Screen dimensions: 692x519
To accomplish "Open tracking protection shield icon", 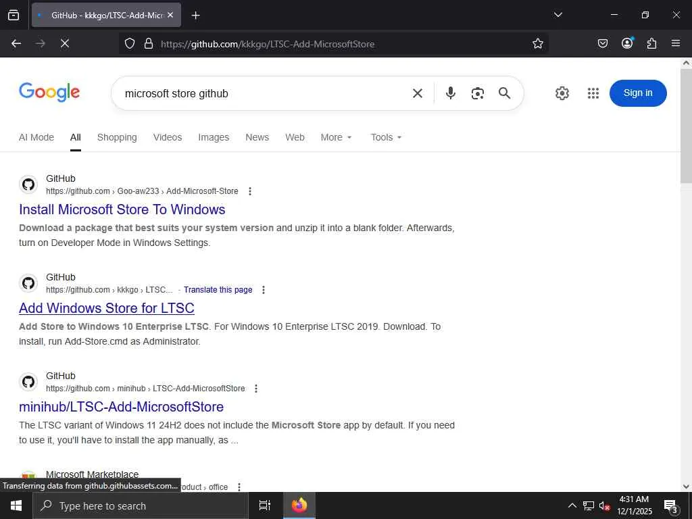I will coord(129,43).
